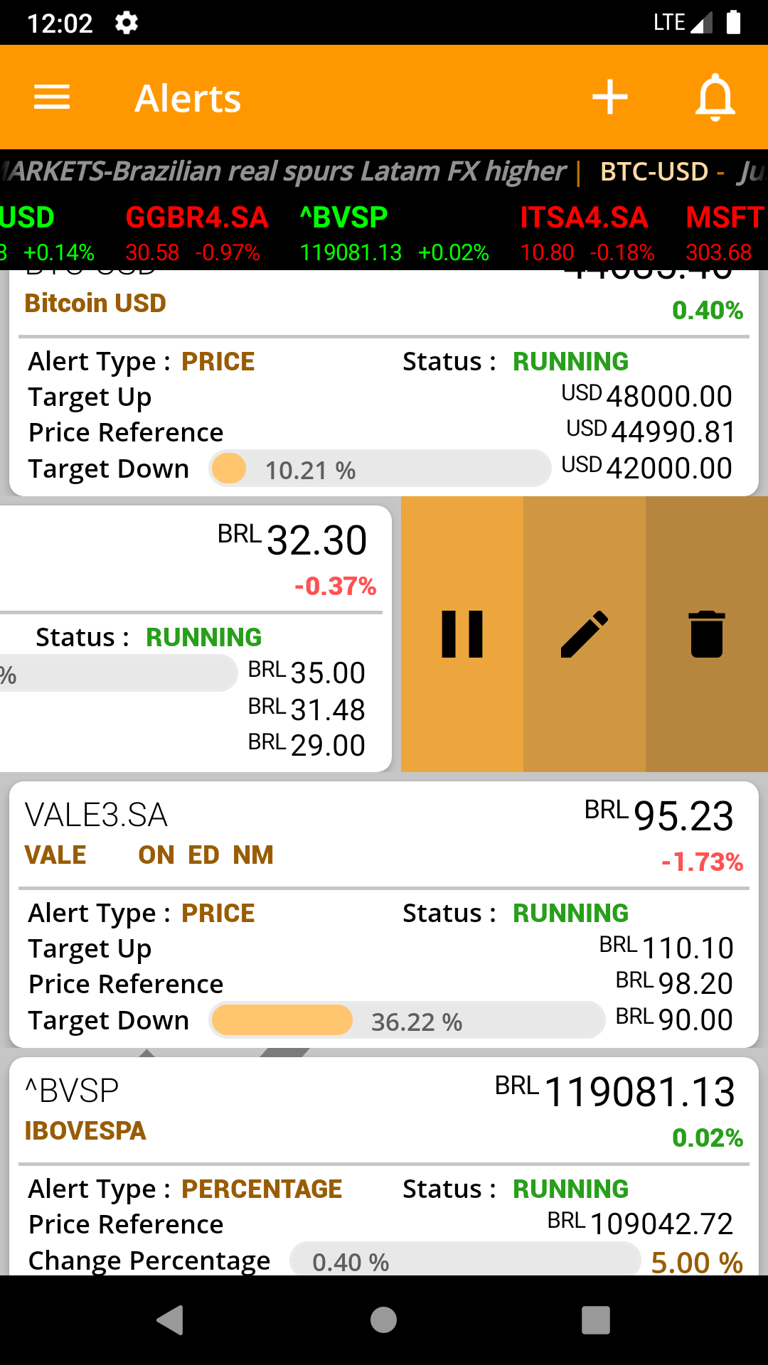Tap the Bitcoin USD alert name

[x=95, y=304]
